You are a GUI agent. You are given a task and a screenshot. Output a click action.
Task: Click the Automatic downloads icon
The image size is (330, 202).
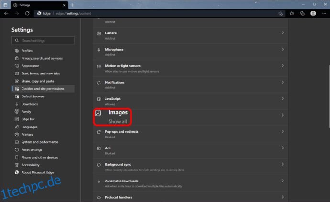click(x=99, y=181)
